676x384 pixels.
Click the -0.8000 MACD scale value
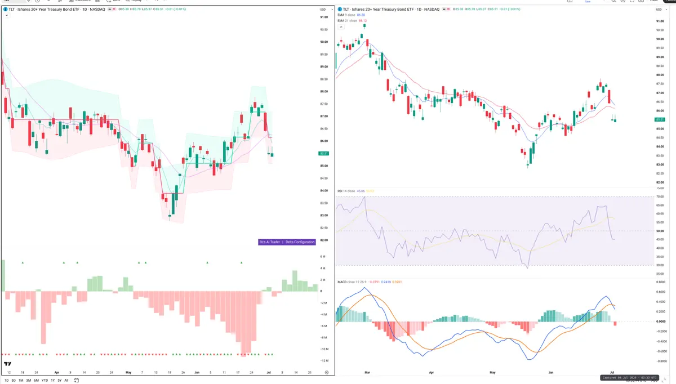(660, 361)
